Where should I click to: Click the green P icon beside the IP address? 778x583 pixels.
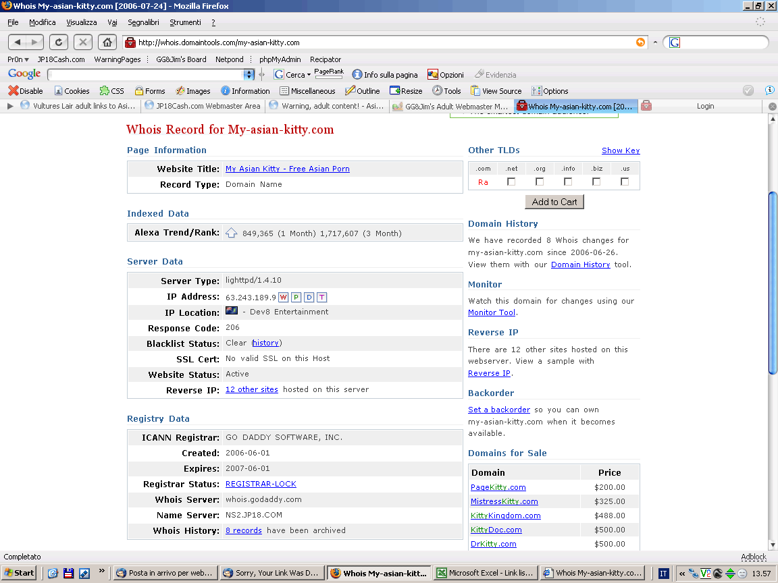[296, 298]
